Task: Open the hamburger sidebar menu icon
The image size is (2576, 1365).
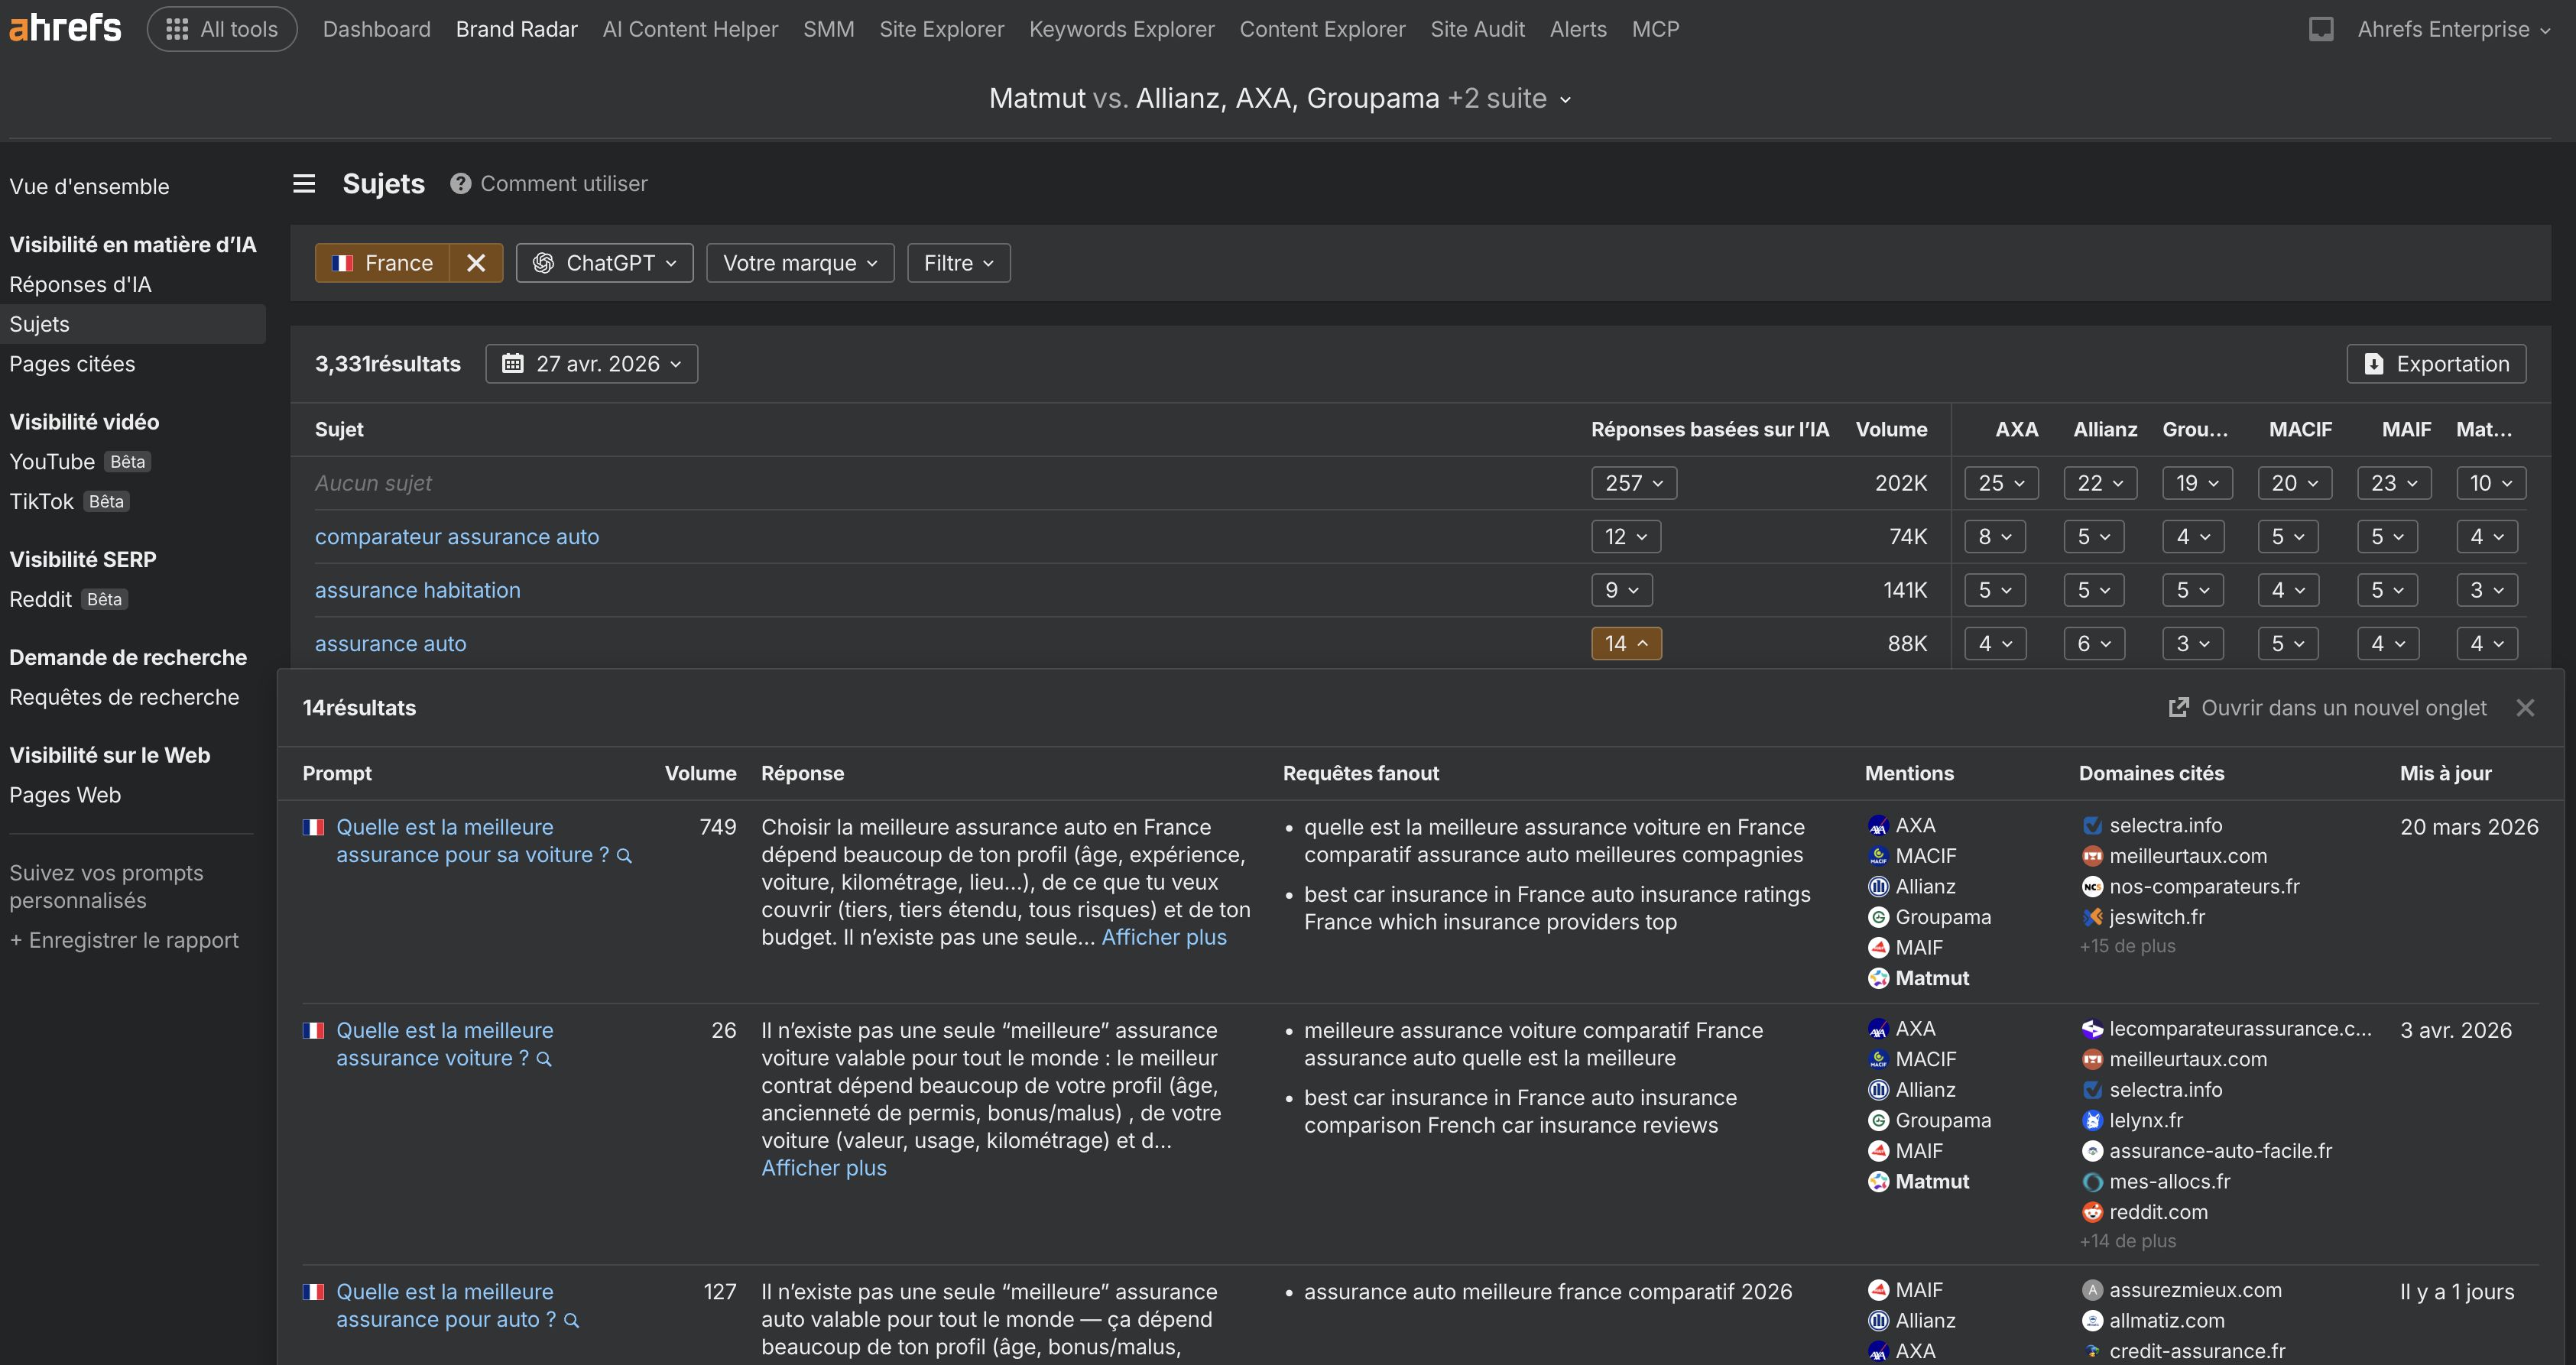Action: click(x=304, y=184)
